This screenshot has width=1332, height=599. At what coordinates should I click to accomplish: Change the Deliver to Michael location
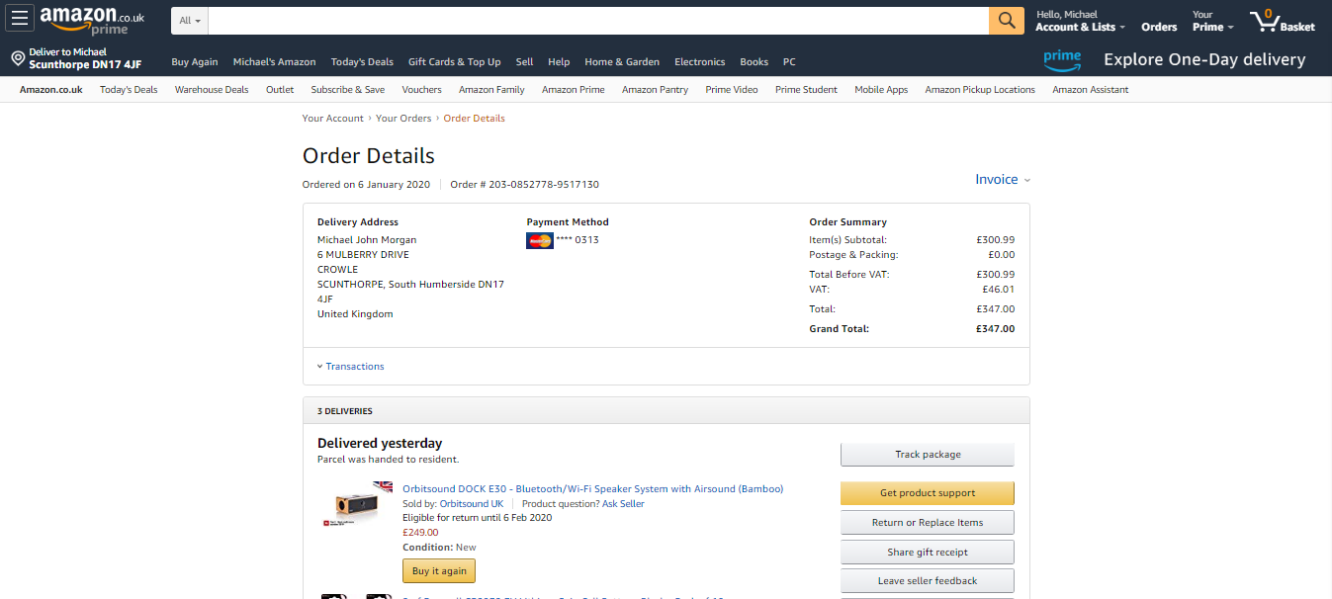pyautogui.click(x=76, y=59)
